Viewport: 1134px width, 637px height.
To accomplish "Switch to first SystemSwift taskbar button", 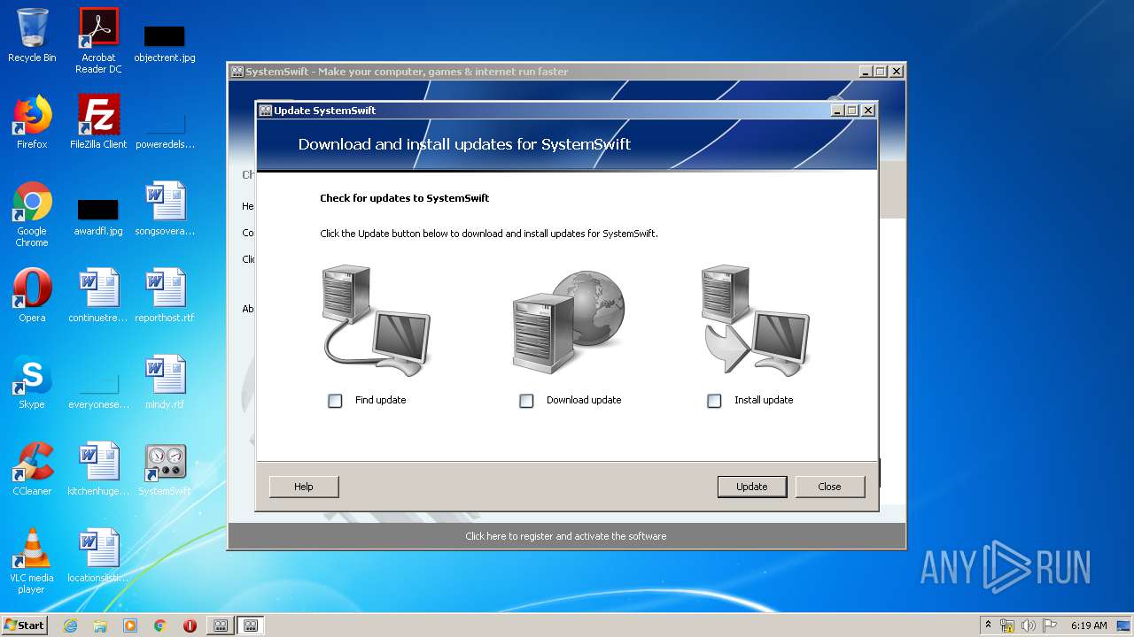I will pos(220,625).
